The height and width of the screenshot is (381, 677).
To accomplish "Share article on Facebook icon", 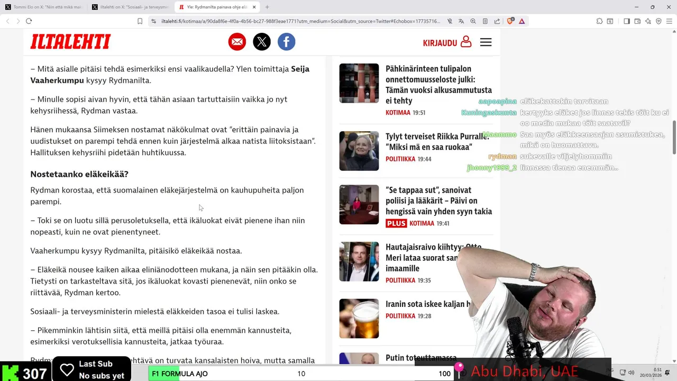I will coord(287,42).
